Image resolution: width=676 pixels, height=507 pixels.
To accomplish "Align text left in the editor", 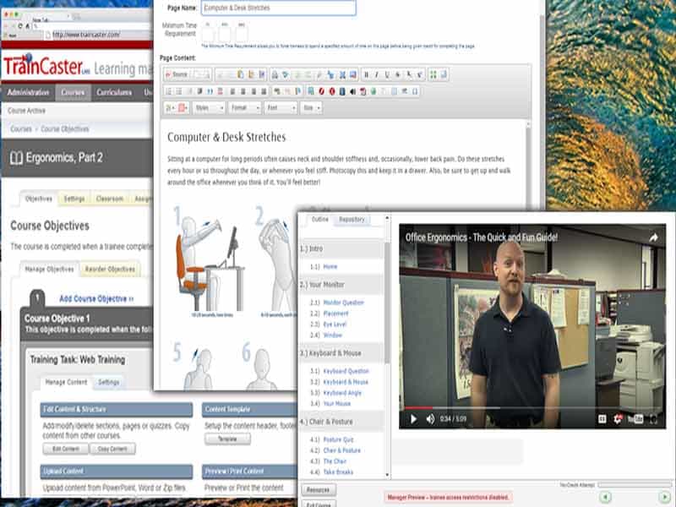I will tap(232, 91).
